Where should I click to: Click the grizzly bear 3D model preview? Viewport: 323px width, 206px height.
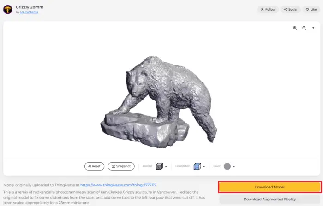159,102
